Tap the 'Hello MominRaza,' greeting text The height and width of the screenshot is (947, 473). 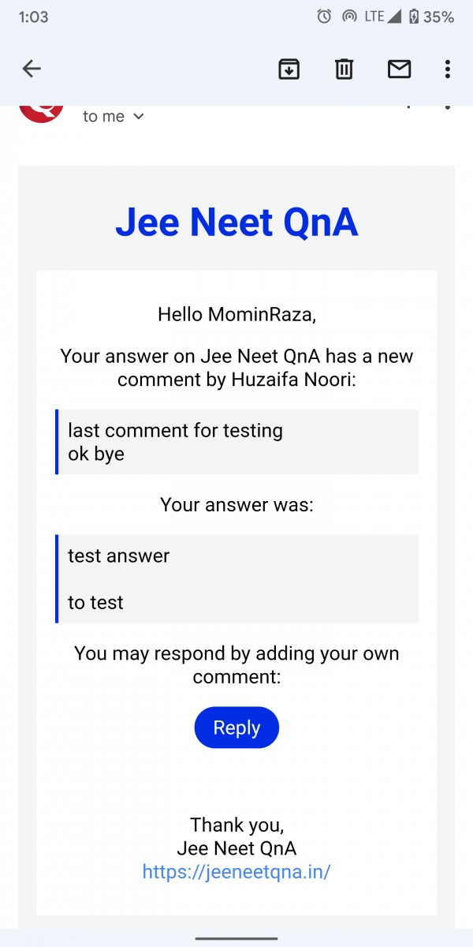point(236,314)
